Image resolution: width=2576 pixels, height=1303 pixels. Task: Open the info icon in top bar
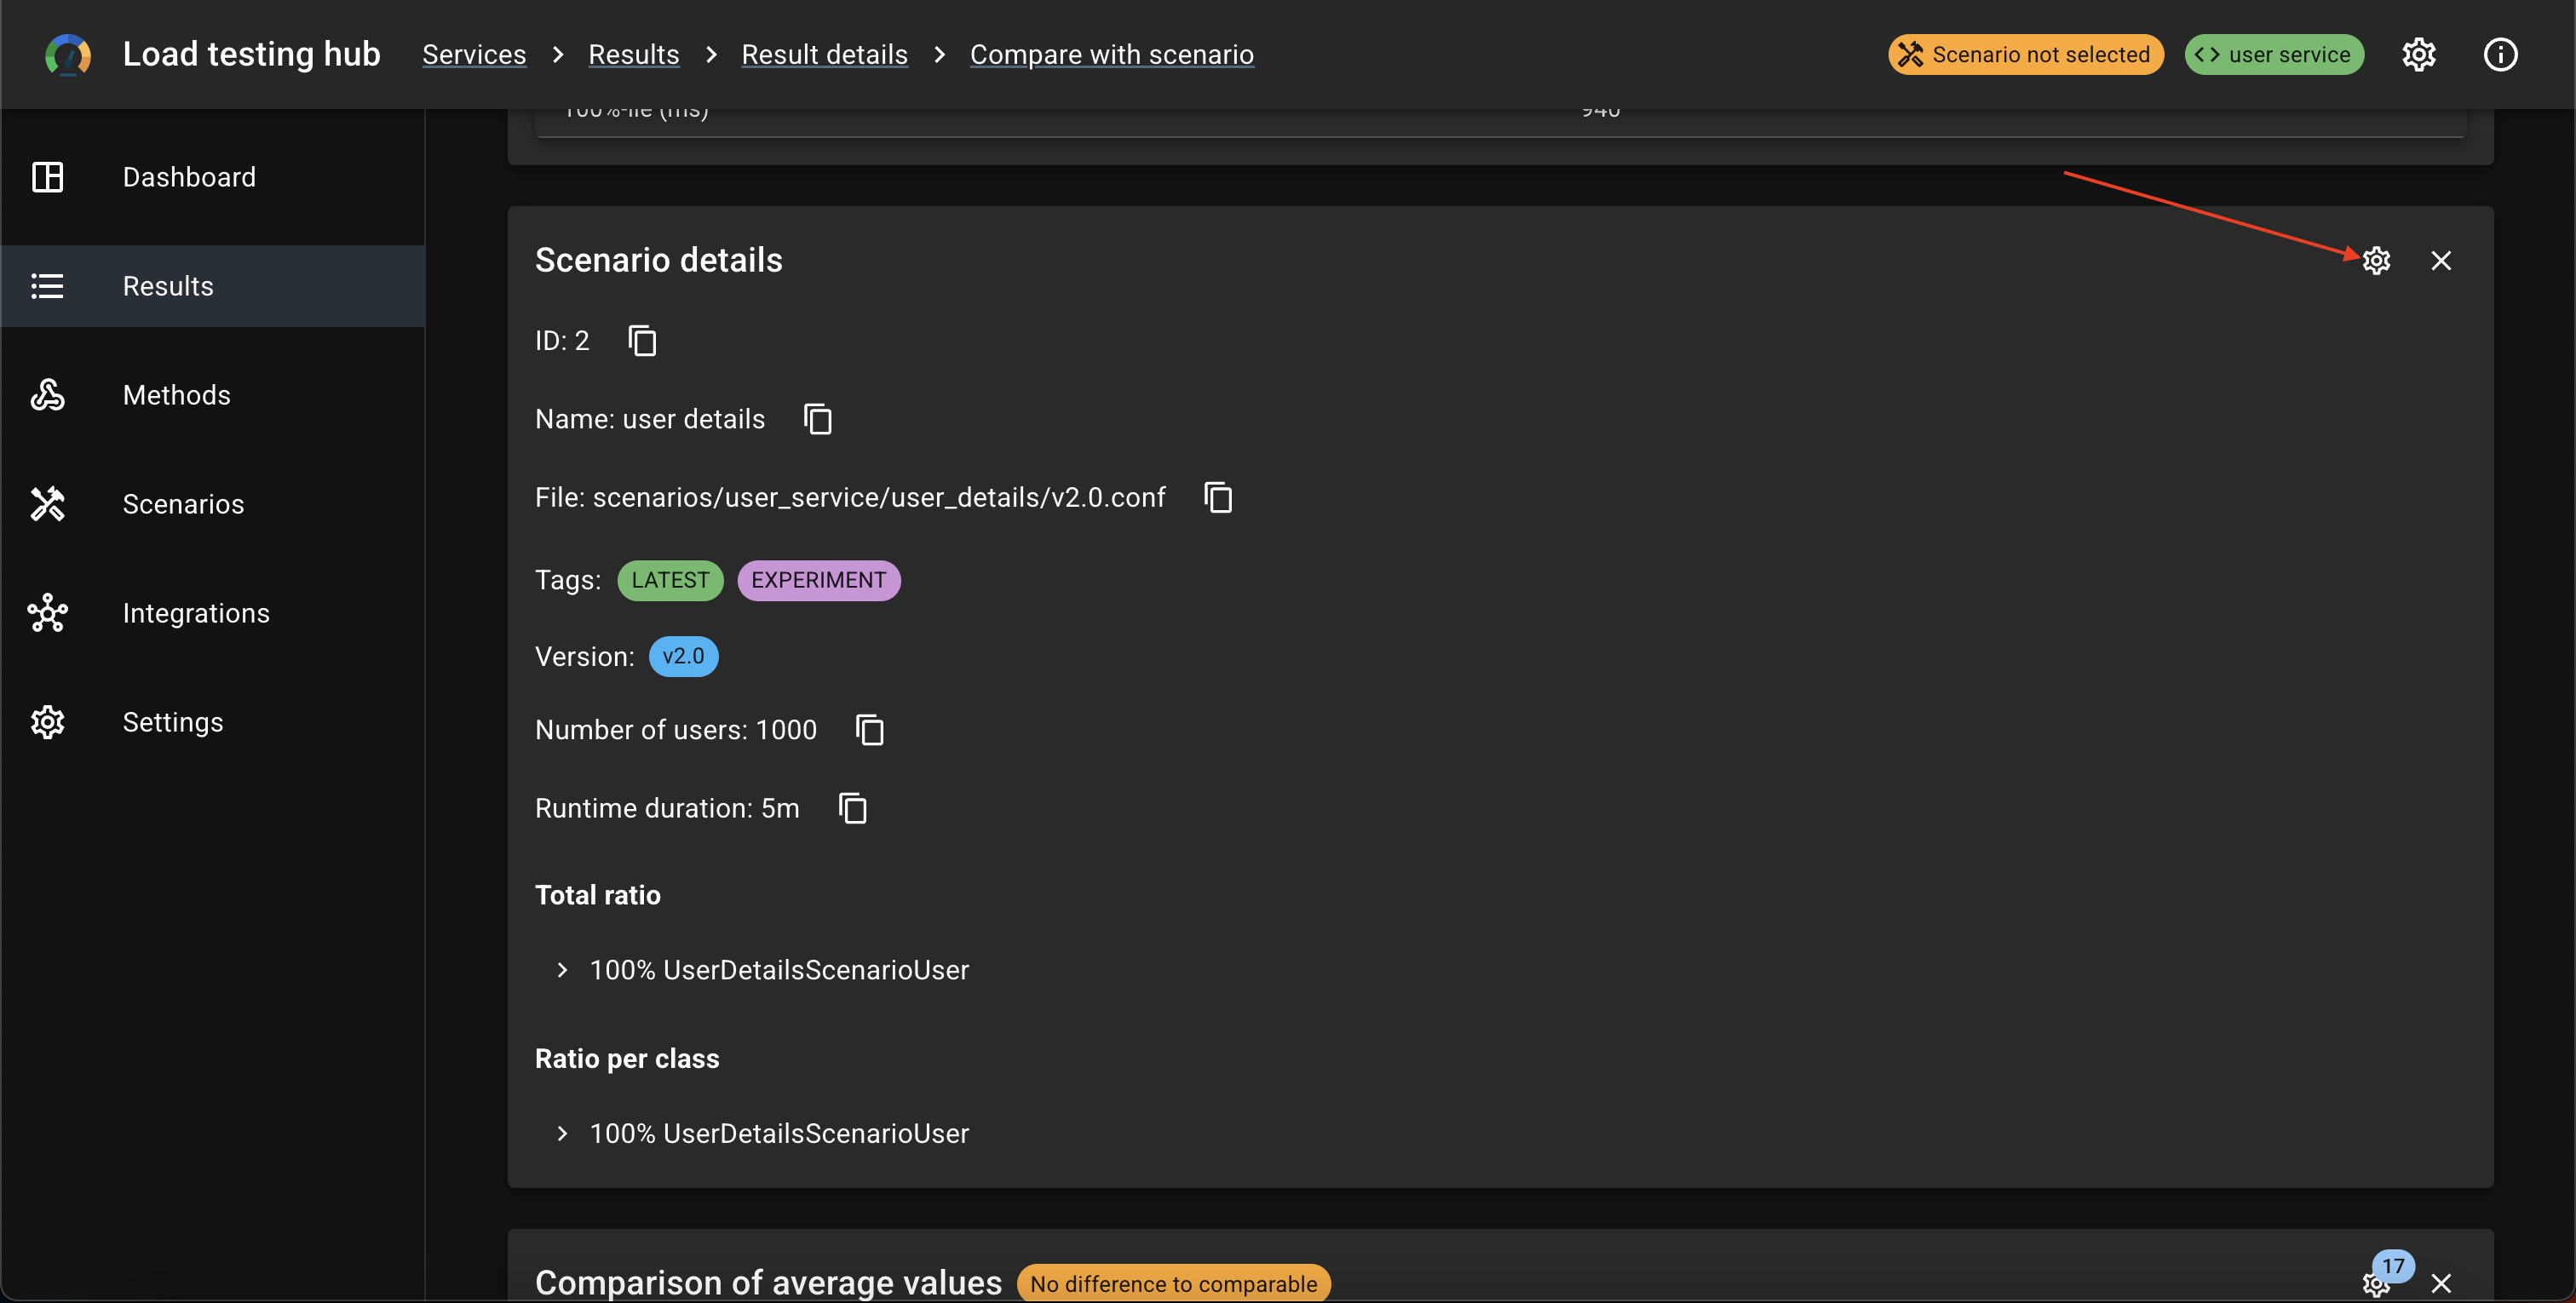point(2501,54)
